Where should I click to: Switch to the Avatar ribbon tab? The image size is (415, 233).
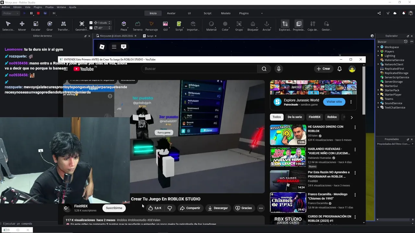pyautogui.click(x=171, y=13)
